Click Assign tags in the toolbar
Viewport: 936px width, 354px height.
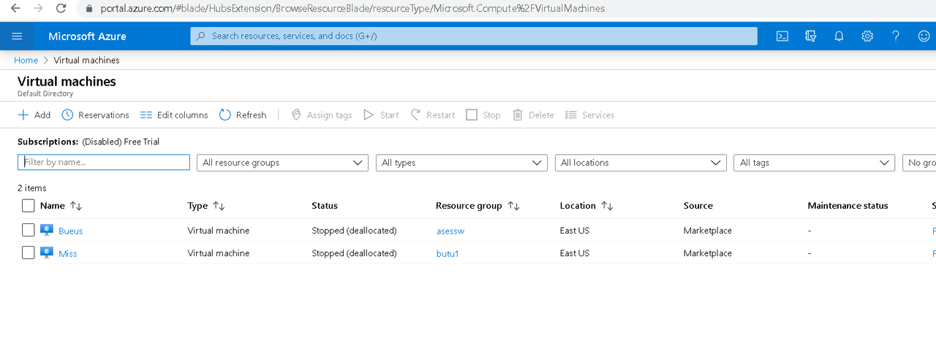pos(321,115)
